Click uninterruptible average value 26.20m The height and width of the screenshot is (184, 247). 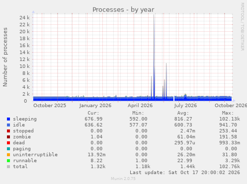pos(186,155)
